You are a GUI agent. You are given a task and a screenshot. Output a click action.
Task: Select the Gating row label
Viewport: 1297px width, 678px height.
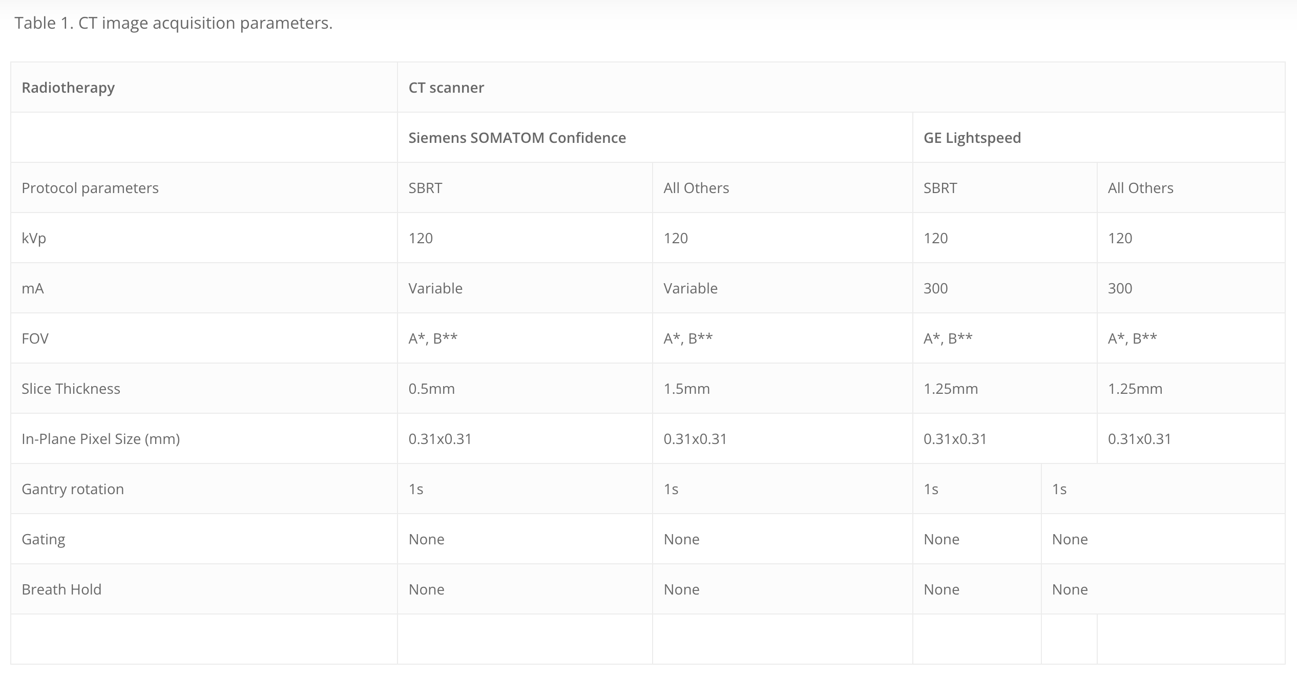coord(44,539)
